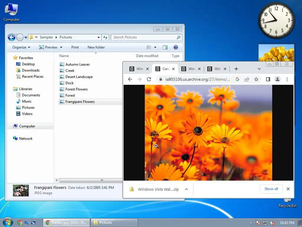Close the first Chrome tab

pos(147,69)
